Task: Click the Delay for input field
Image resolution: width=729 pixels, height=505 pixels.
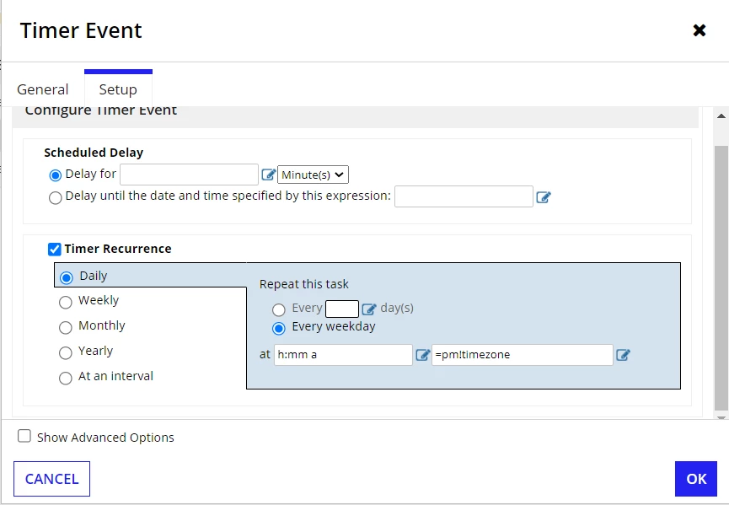Action: pos(190,175)
